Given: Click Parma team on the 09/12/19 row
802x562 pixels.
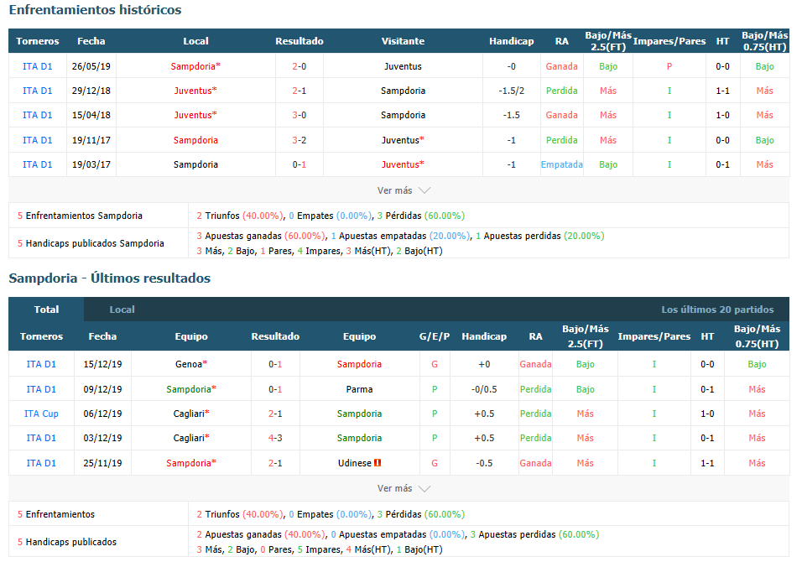Looking at the screenshot, I should (359, 389).
